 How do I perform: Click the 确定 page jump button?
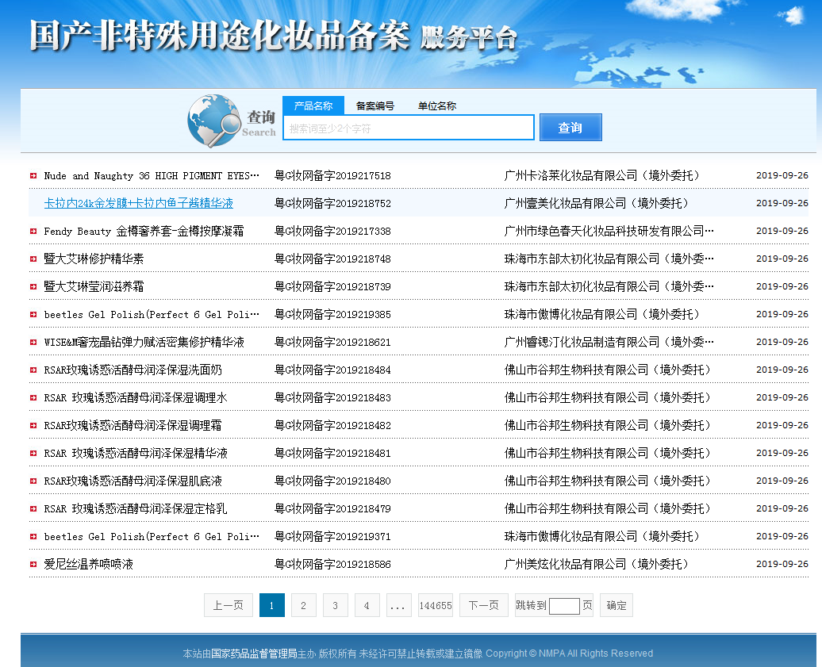click(x=616, y=605)
